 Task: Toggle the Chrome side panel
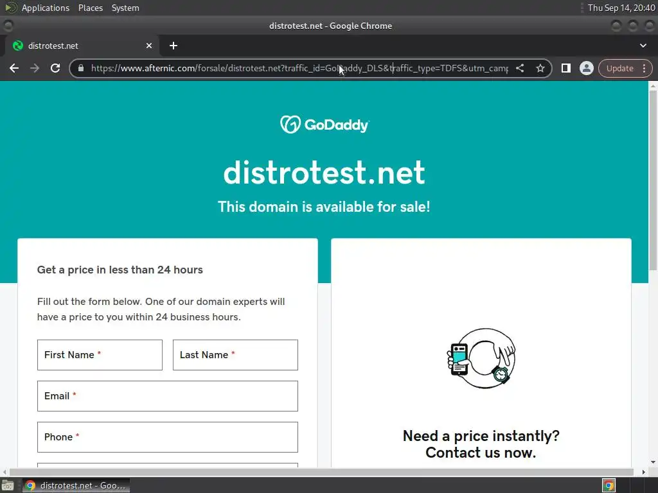tap(565, 68)
